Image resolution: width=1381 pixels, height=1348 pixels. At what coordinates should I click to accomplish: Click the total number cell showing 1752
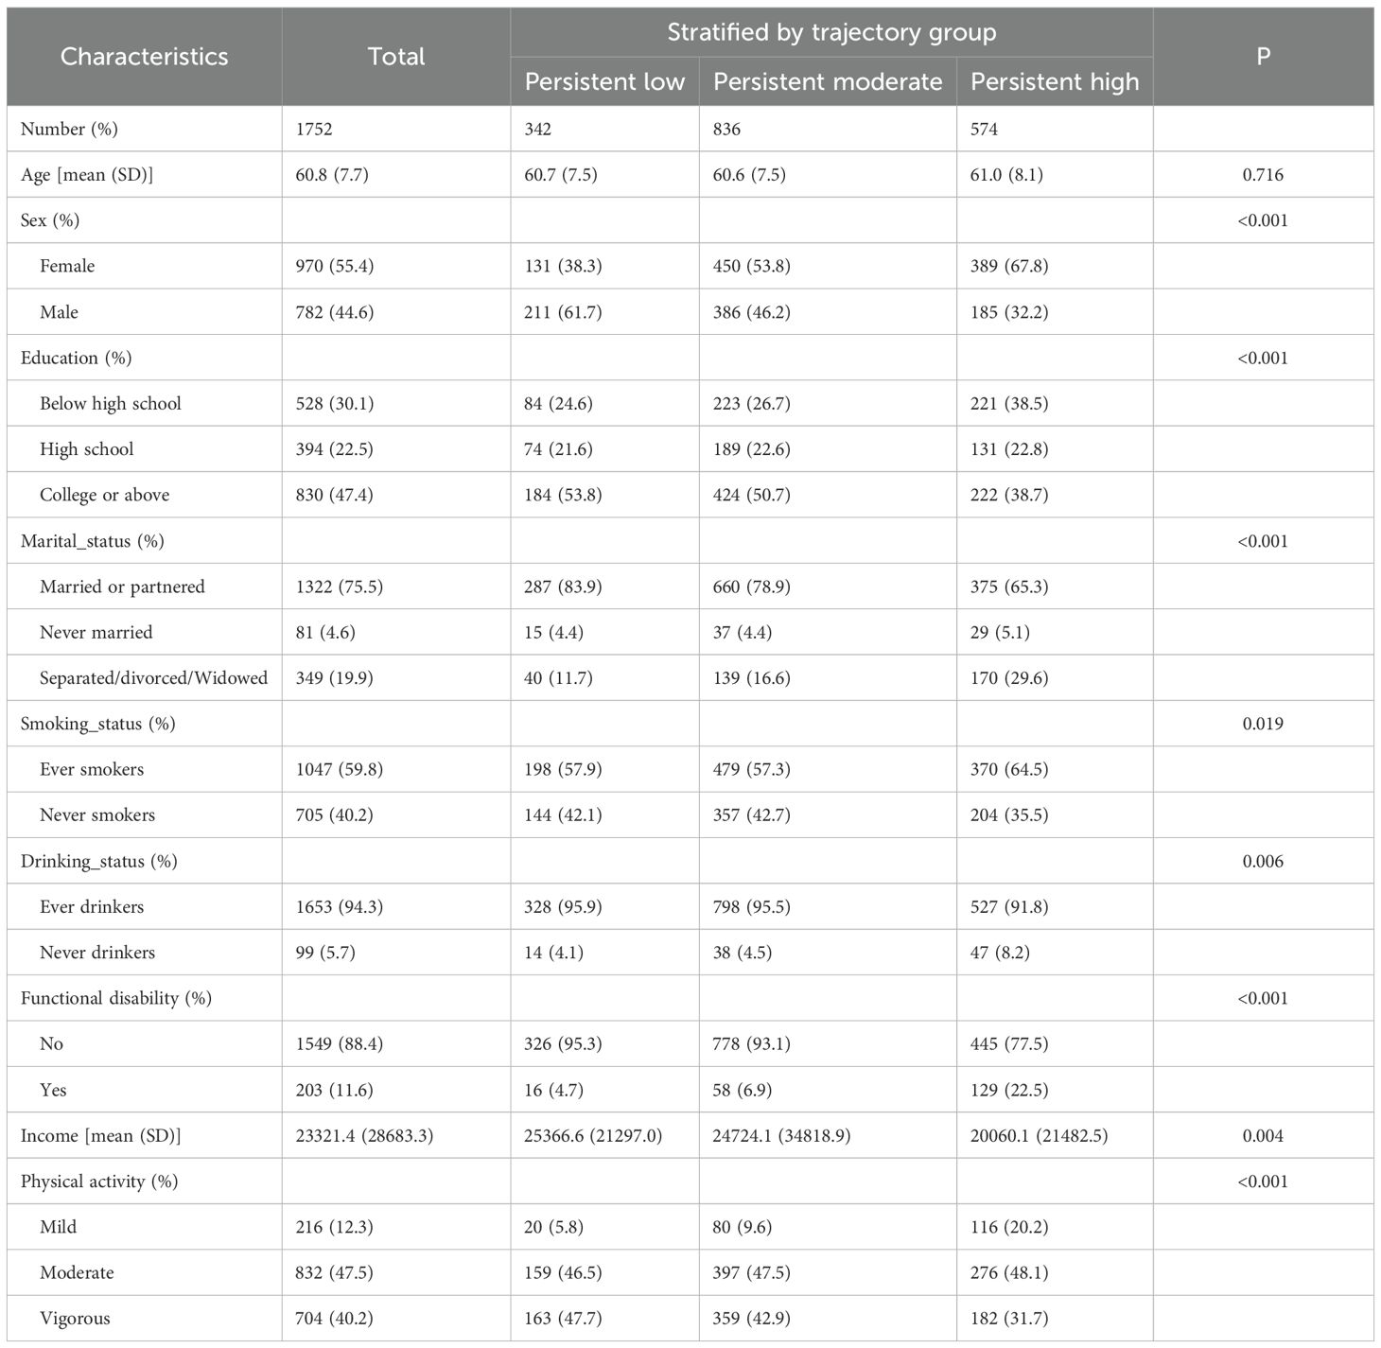coord(314,130)
